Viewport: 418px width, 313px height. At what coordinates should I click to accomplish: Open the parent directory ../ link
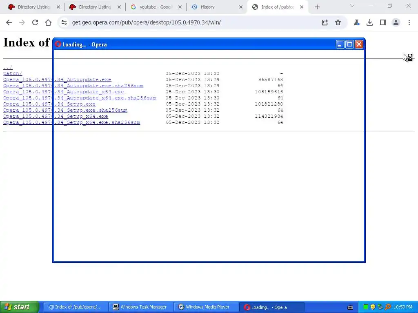click(x=8, y=67)
